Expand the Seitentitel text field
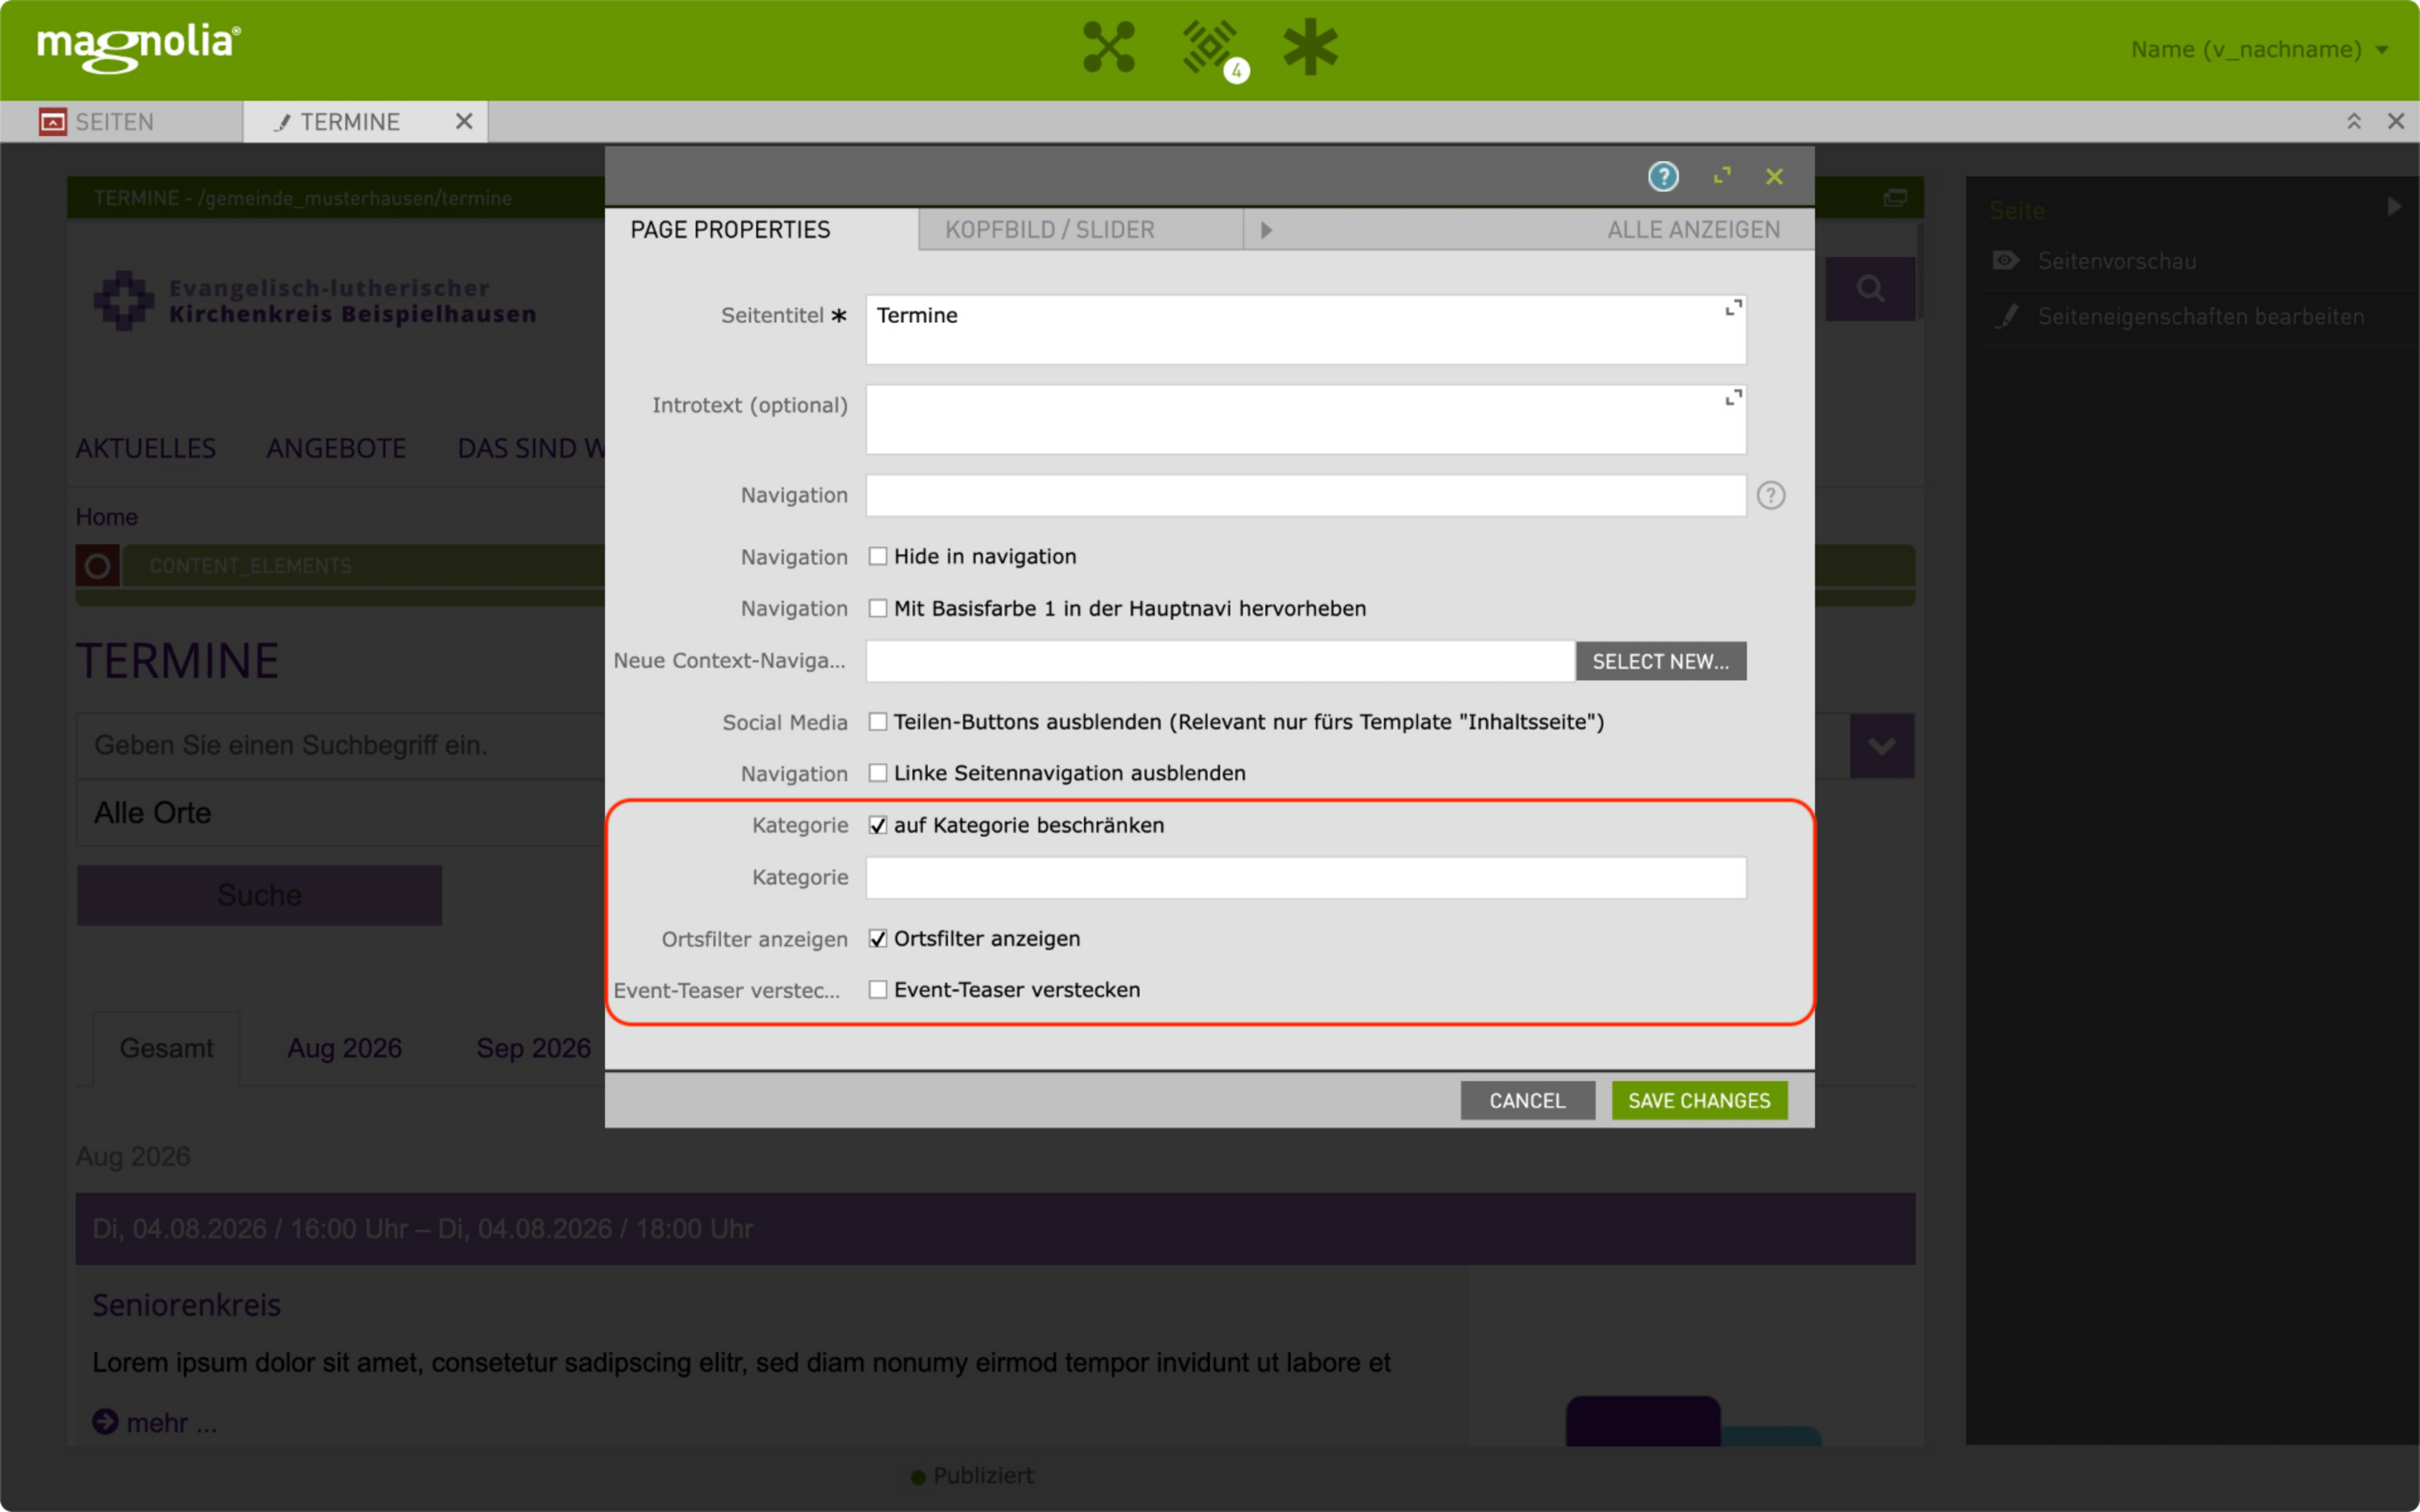Image resolution: width=2420 pixels, height=1512 pixels. pos(1733,308)
